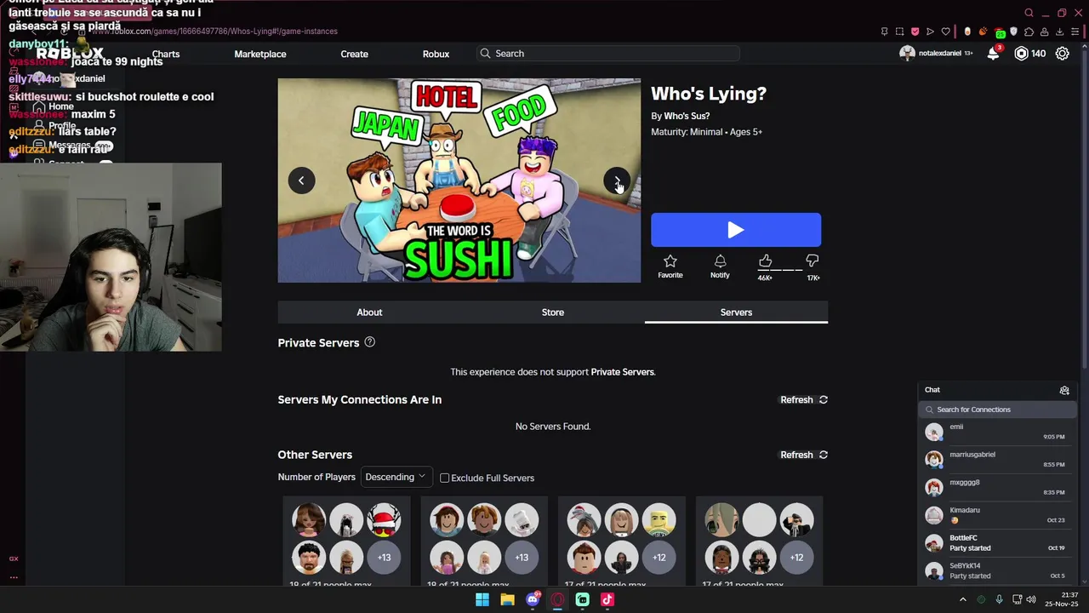Viewport: 1089px width, 613px height.
Task: Open Create in Roblox navigation
Action: (x=355, y=54)
